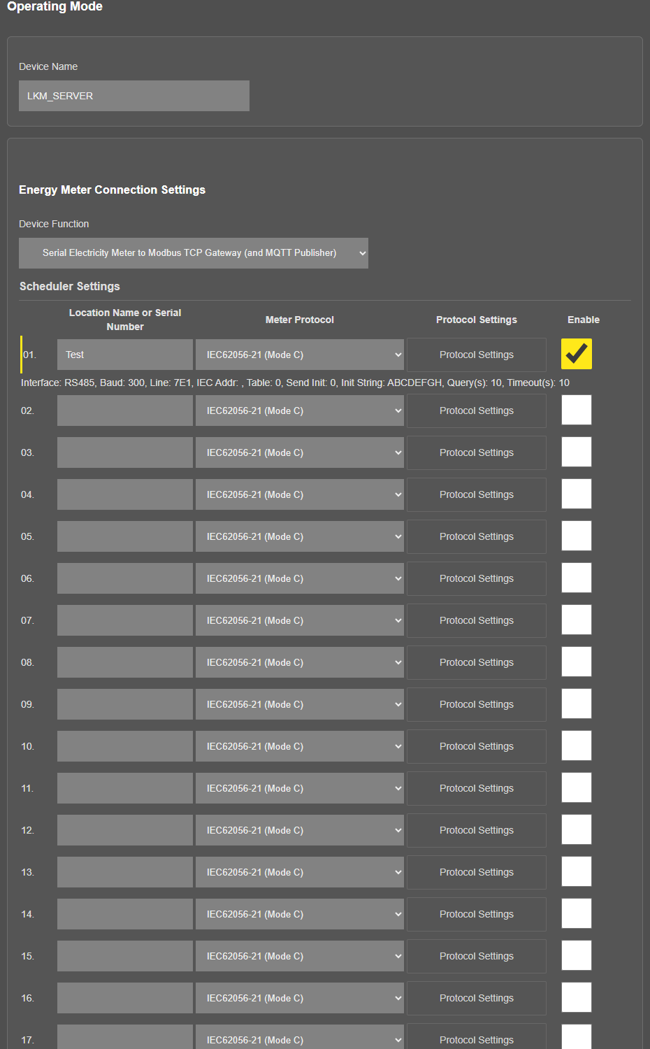
Task: Enable scheduler row 12 checkbox
Action: pyautogui.click(x=577, y=829)
